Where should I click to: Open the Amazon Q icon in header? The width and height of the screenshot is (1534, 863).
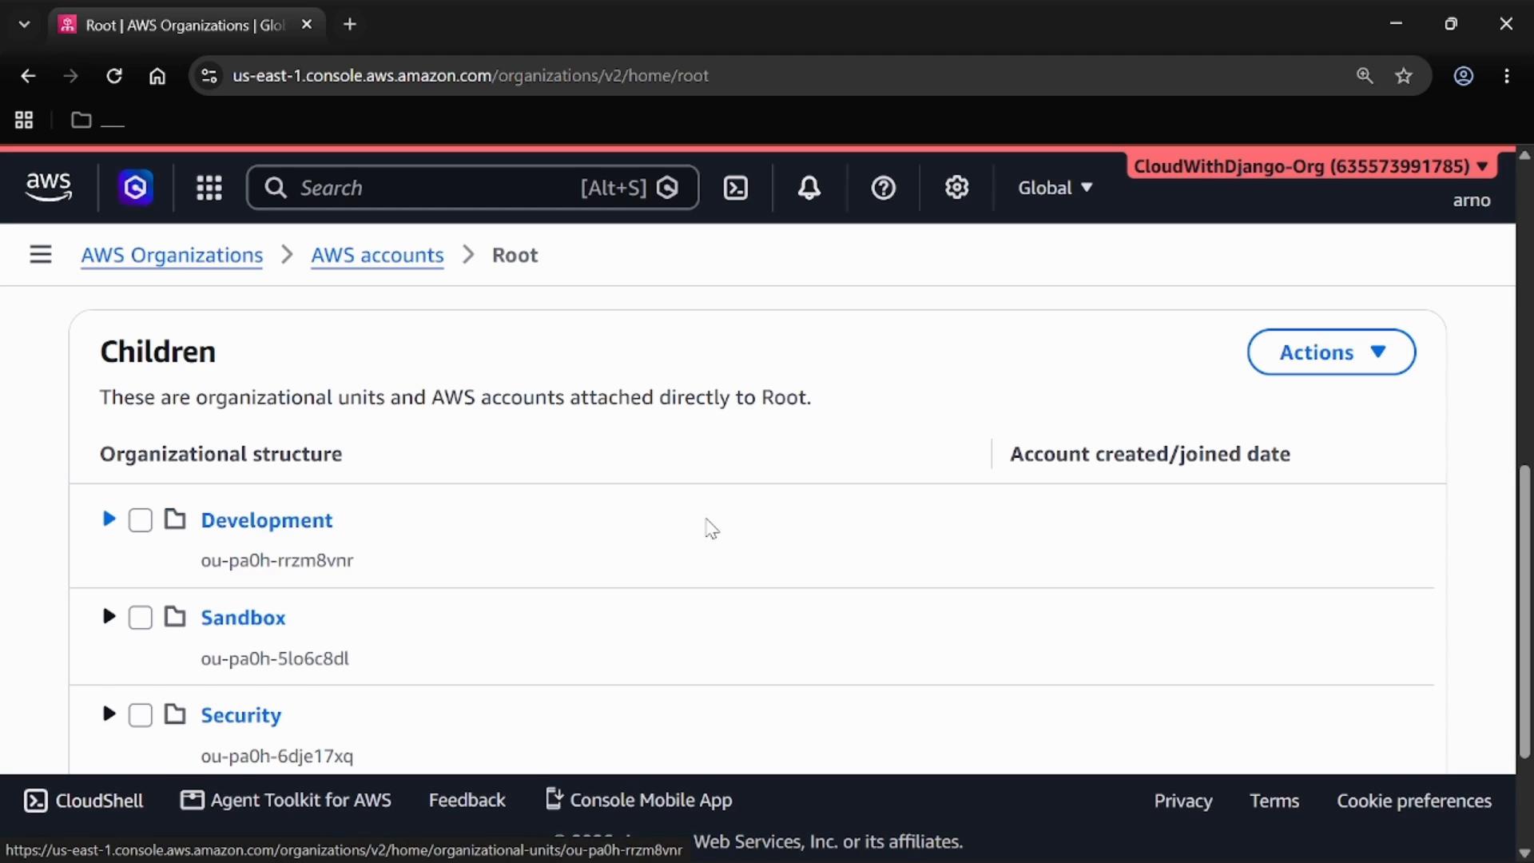click(x=136, y=188)
